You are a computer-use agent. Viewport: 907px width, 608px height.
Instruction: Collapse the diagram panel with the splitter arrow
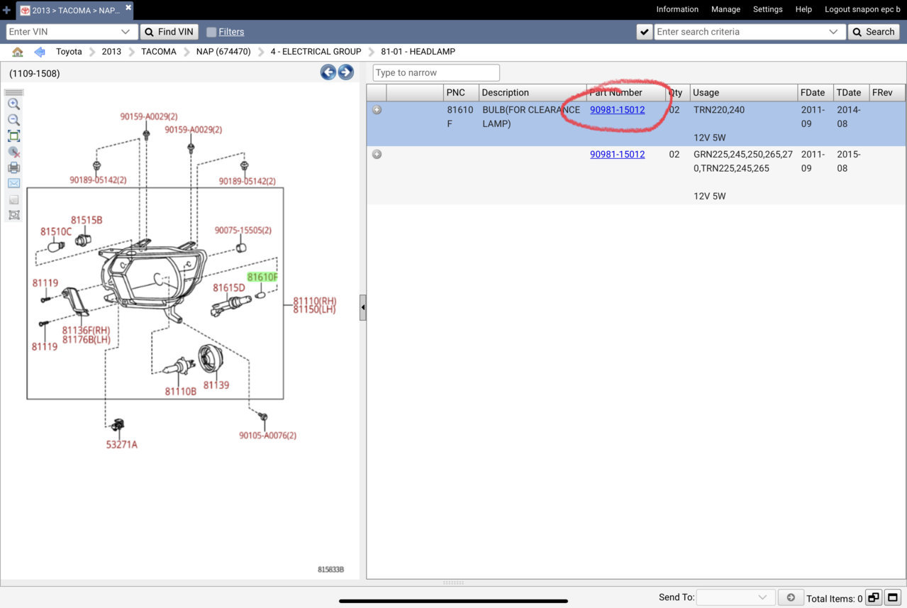tap(363, 308)
